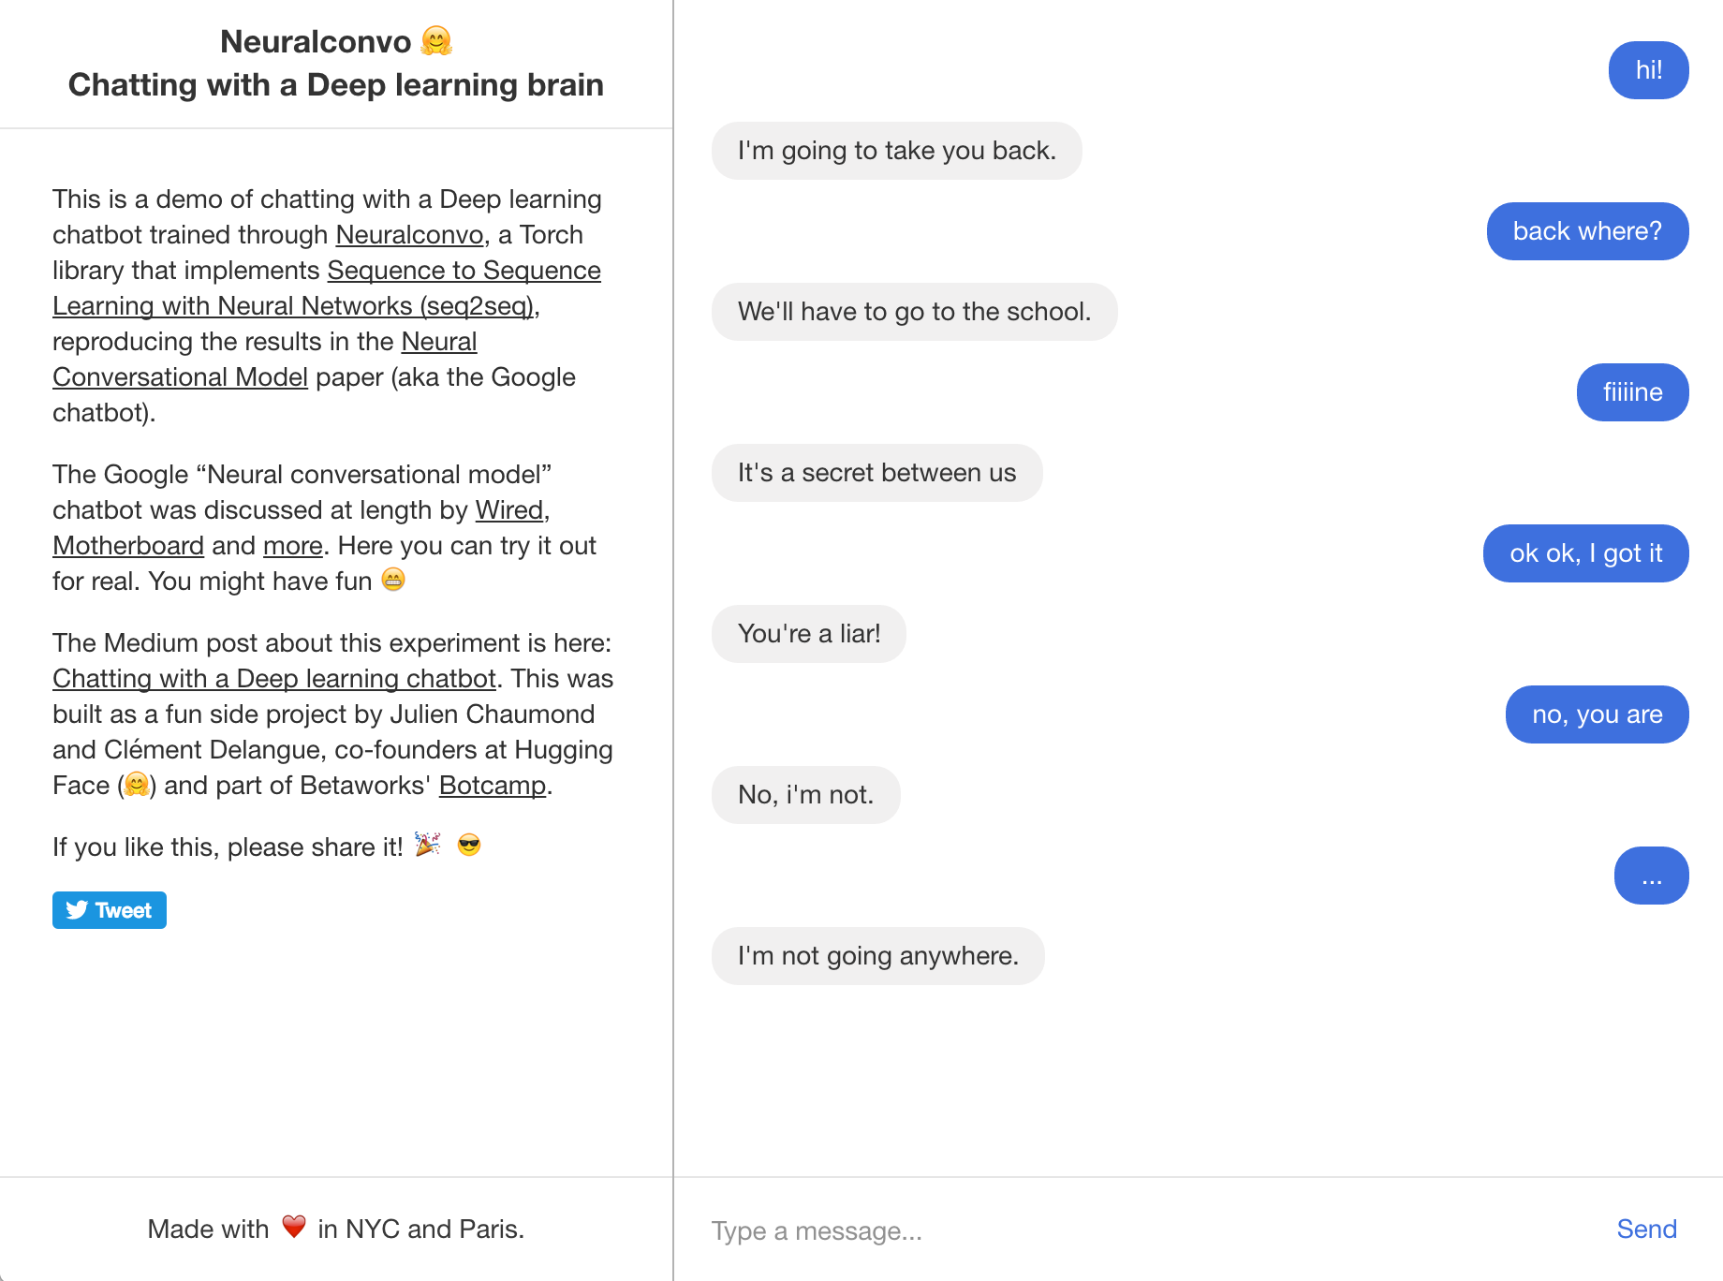Click the grinning emoji after 'have fun'
The image size is (1723, 1281).
coord(394,581)
